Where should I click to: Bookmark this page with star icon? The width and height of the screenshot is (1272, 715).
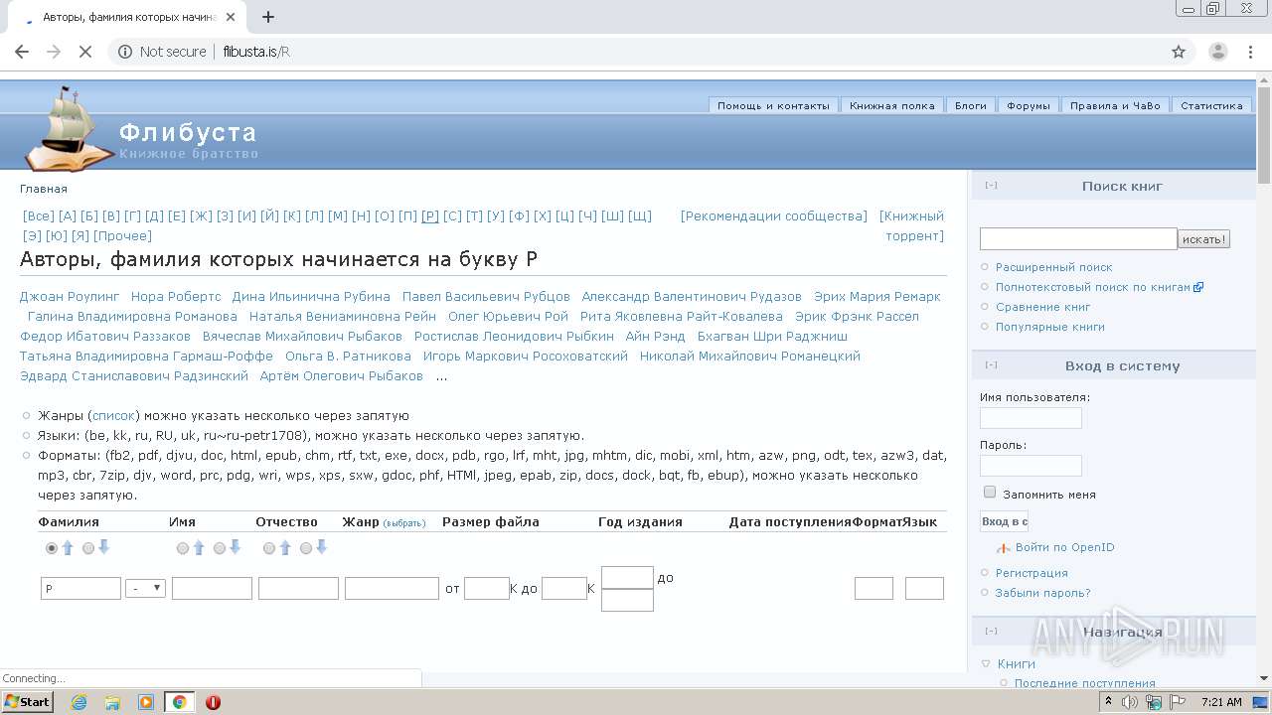1179,52
